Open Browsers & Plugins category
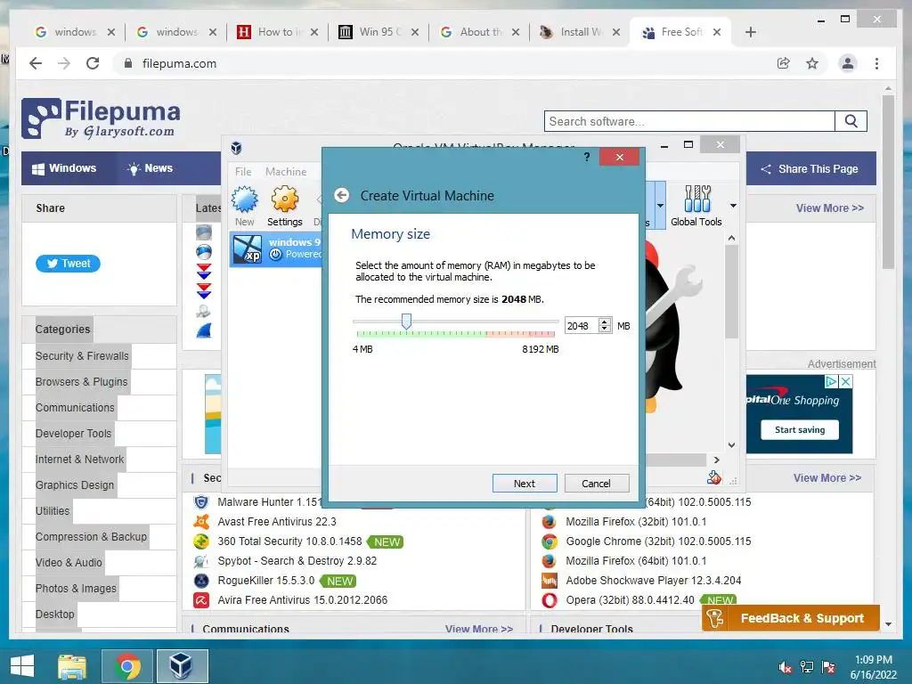 tap(81, 381)
